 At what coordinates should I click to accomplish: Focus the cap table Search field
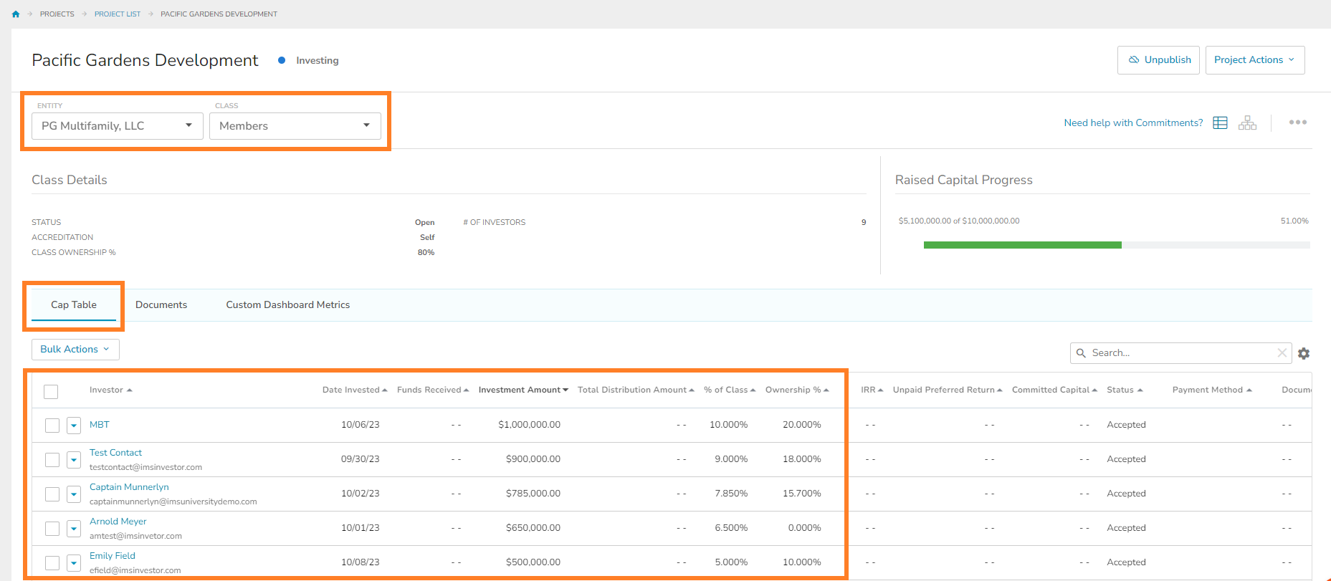click(x=1180, y=352)
